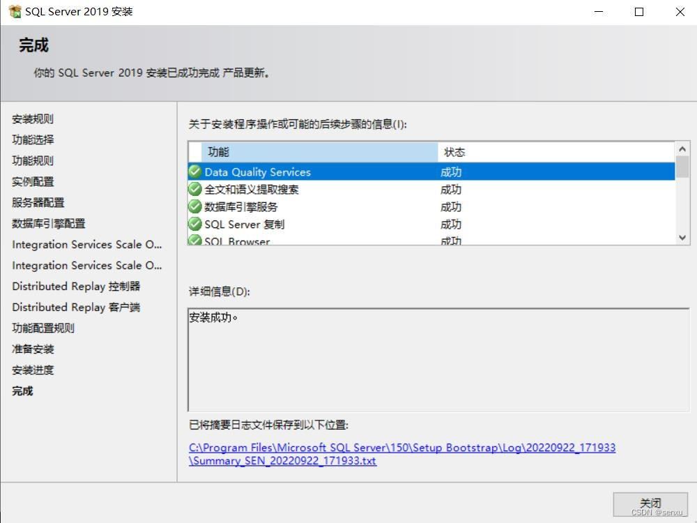This screenshot has height=523, width=697.
Task: Select the 准备安装 step
Action: coord(33,349)
